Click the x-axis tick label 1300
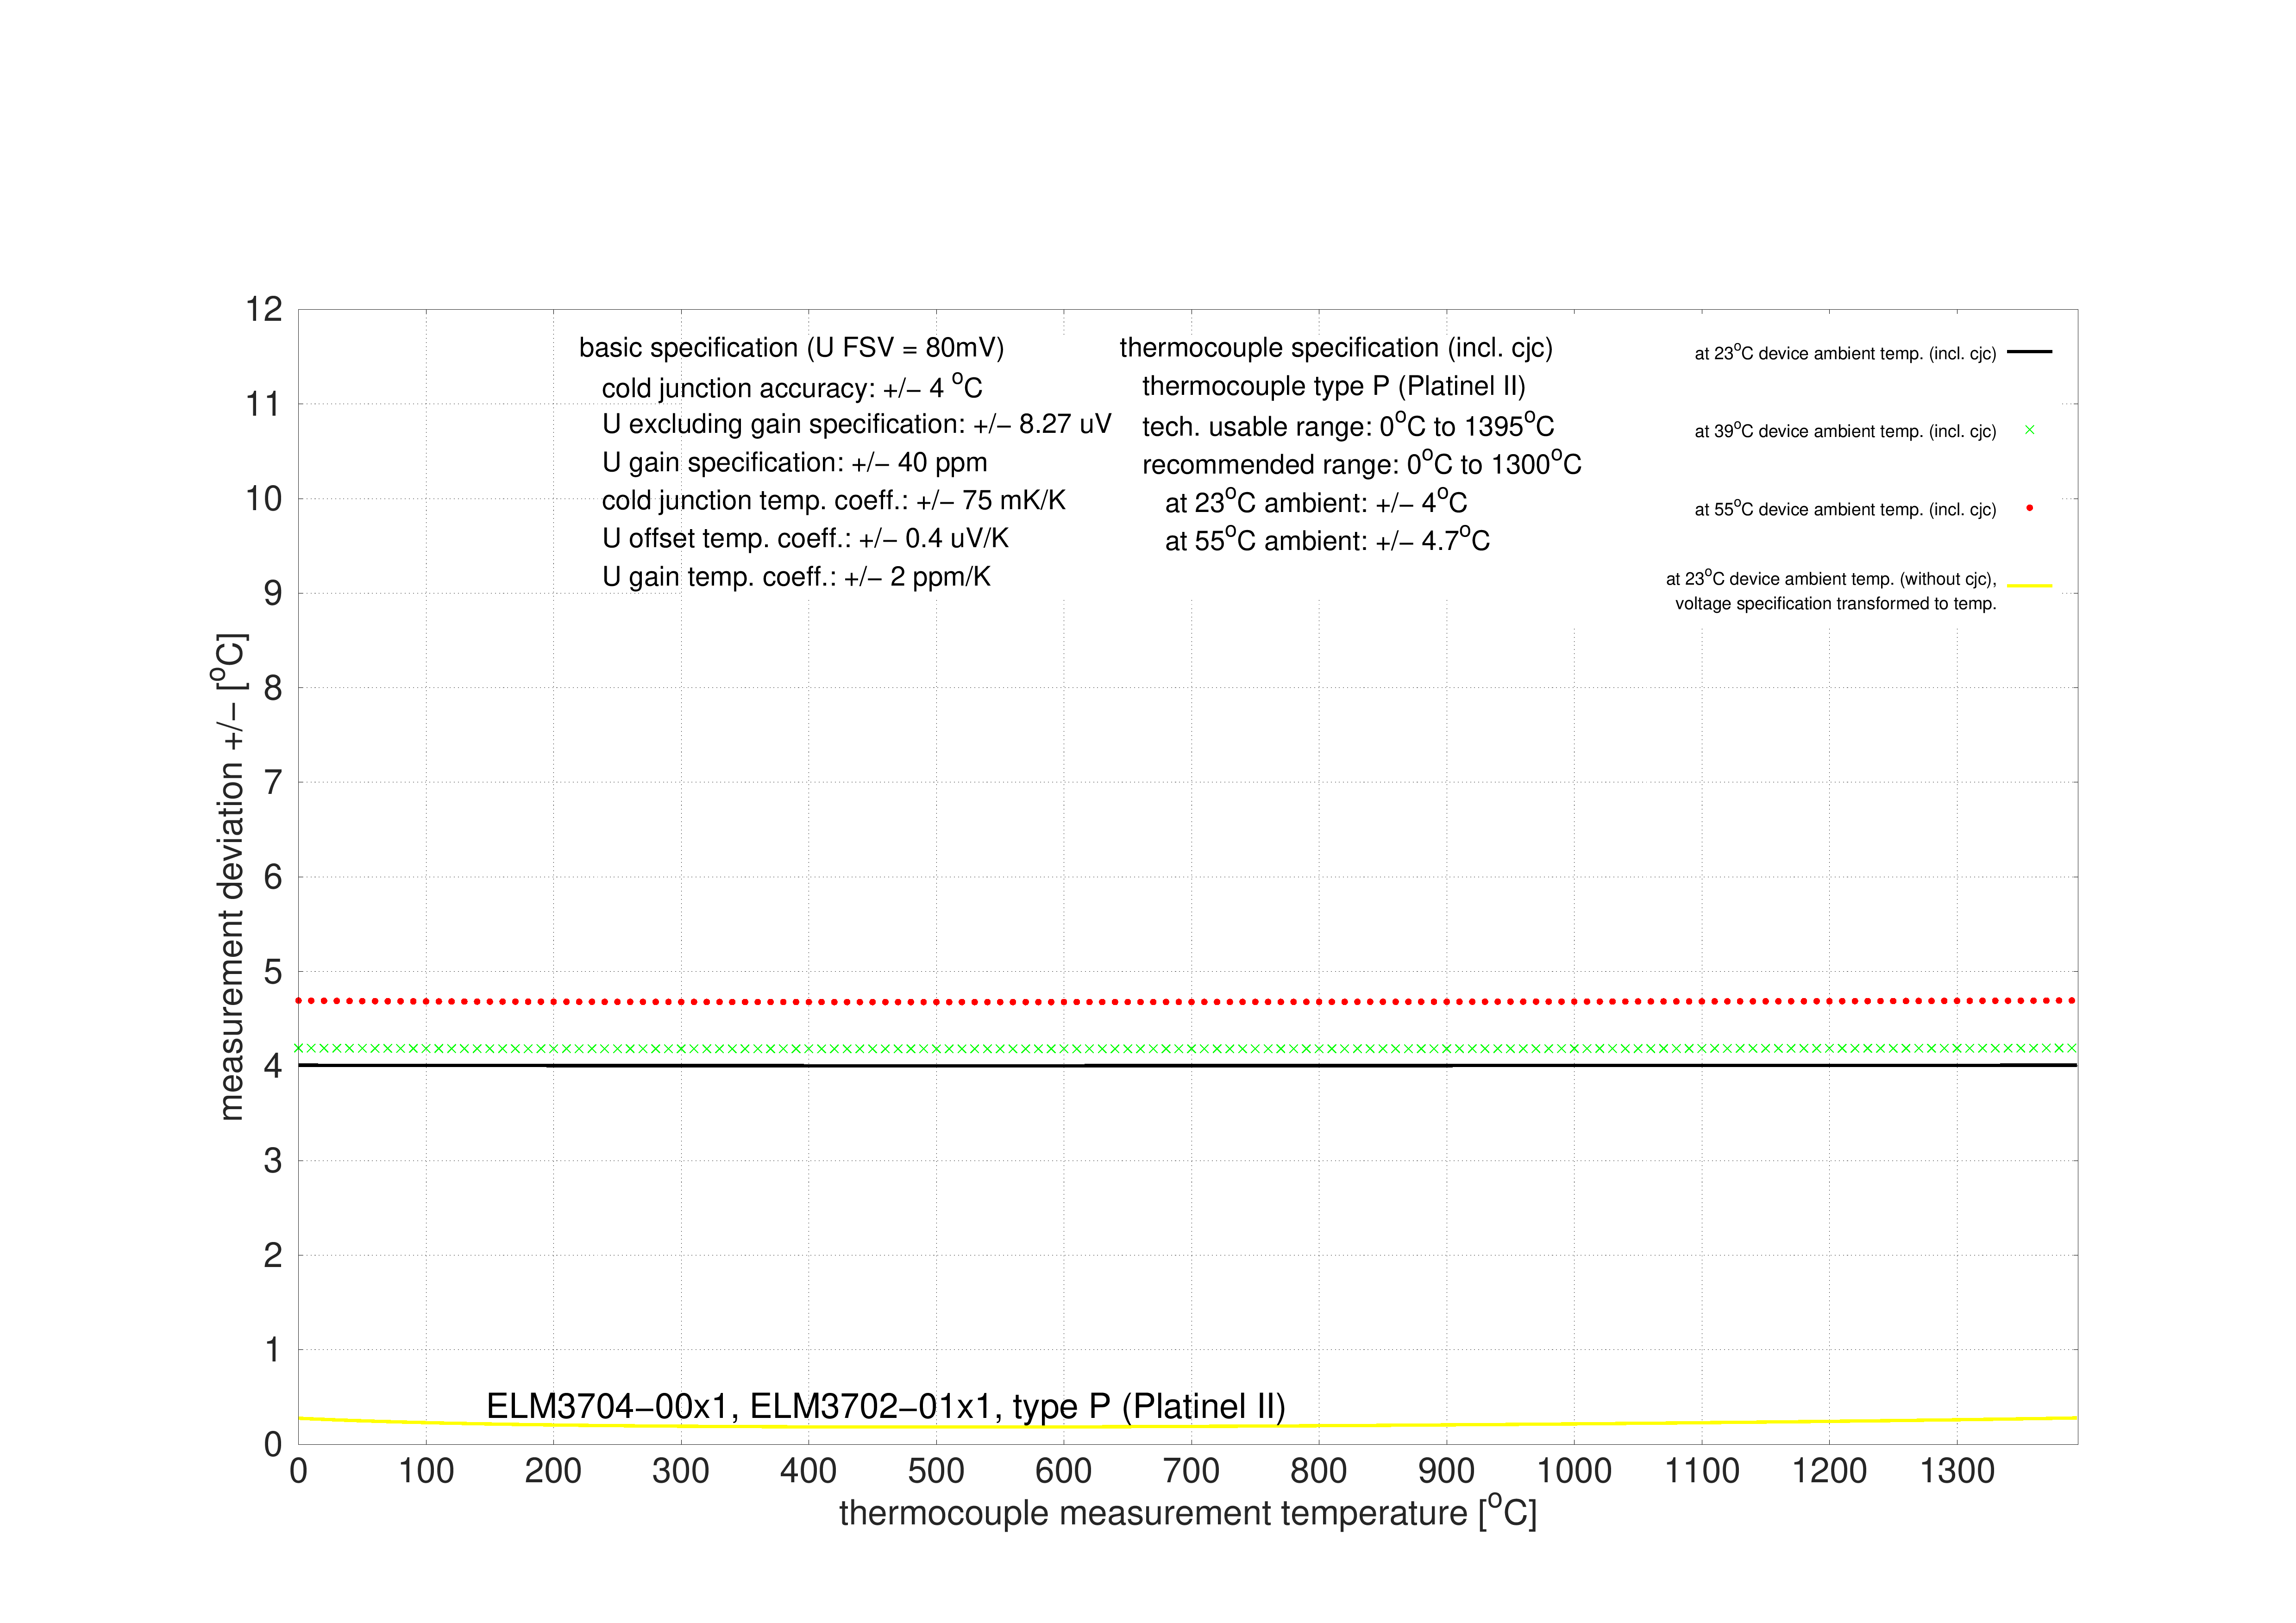 1957,1471
